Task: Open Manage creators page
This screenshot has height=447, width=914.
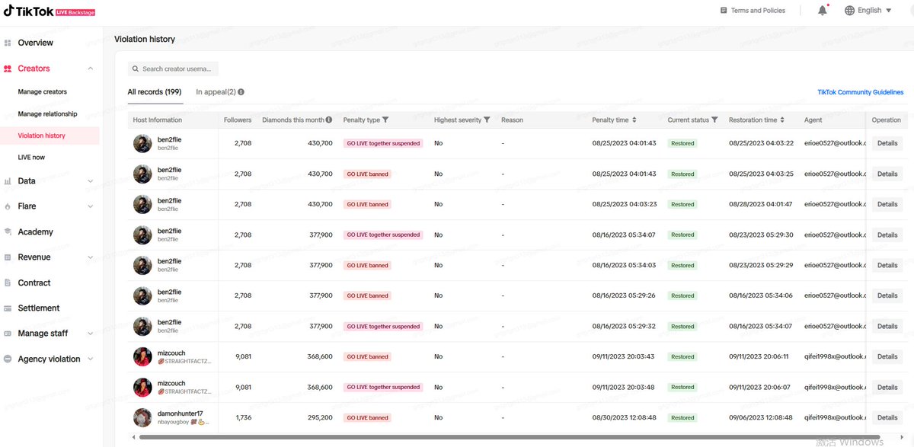Action: click(x=43, y=92)
